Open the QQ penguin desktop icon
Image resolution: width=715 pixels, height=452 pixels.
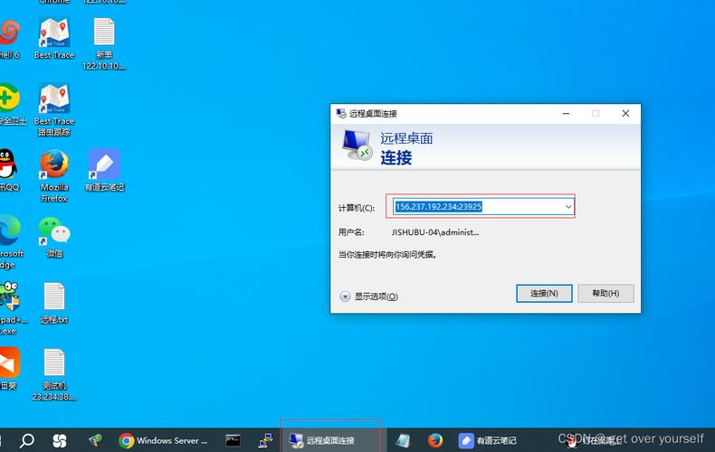(8, 170)
